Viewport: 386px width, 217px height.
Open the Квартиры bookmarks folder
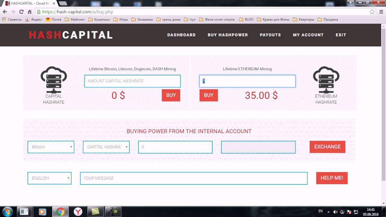point(304,19)
